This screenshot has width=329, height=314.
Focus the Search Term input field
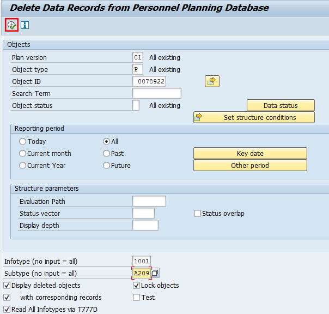point(156,94)
